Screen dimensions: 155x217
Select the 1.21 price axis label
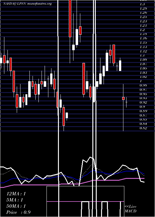pyautogui.click(x=143, y=26)
